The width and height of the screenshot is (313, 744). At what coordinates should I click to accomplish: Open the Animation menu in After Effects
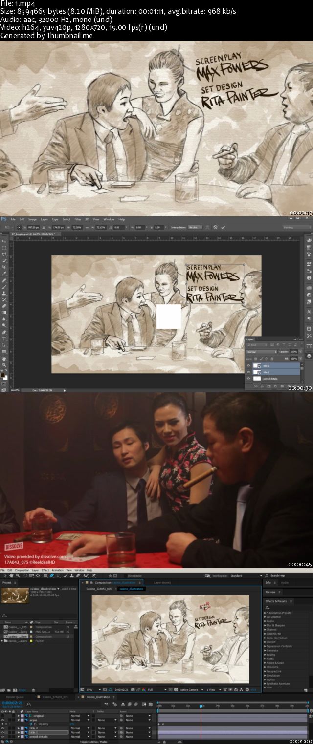[x=57, y=570]
